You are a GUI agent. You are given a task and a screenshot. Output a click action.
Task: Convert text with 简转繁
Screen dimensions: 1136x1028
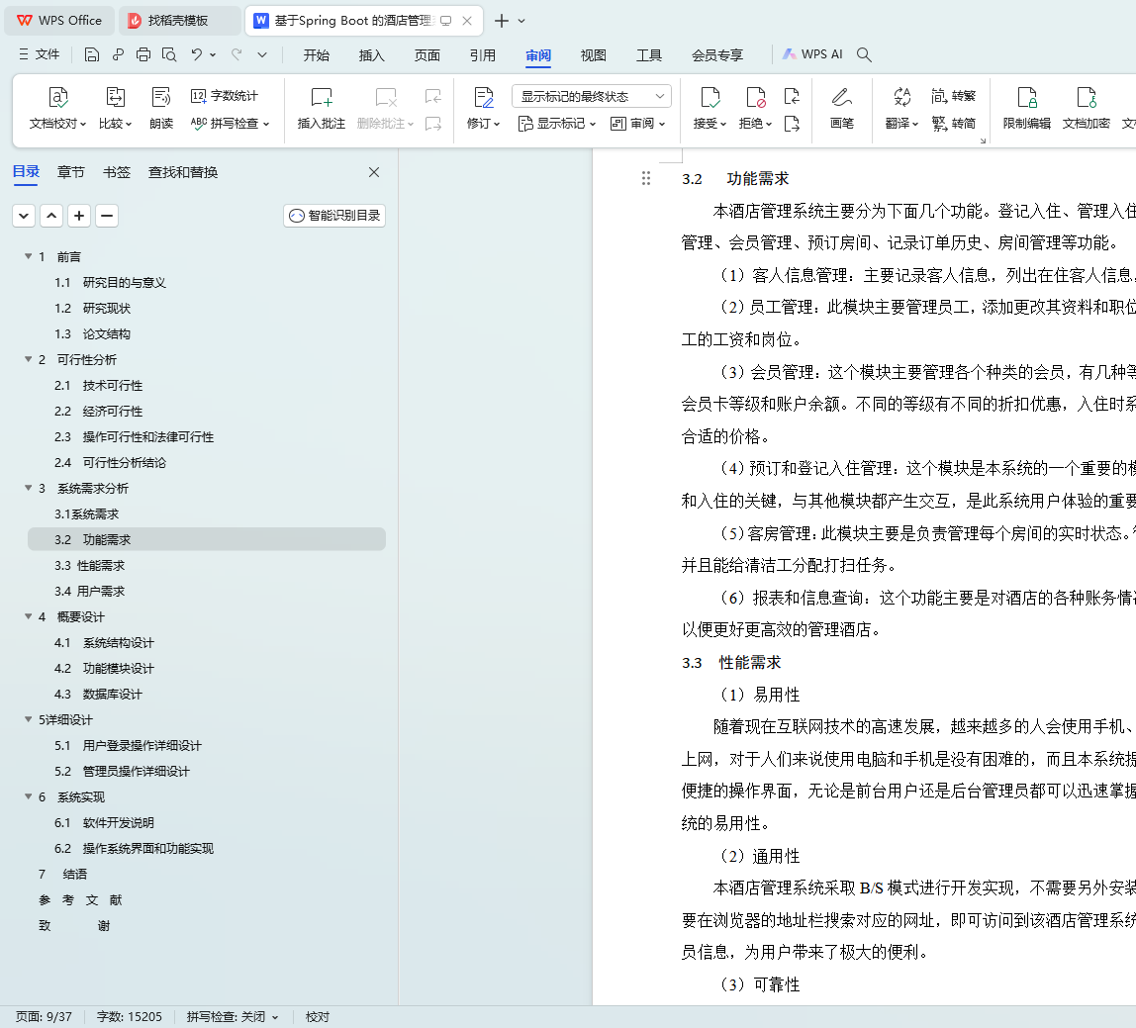[x=953, y=96]
